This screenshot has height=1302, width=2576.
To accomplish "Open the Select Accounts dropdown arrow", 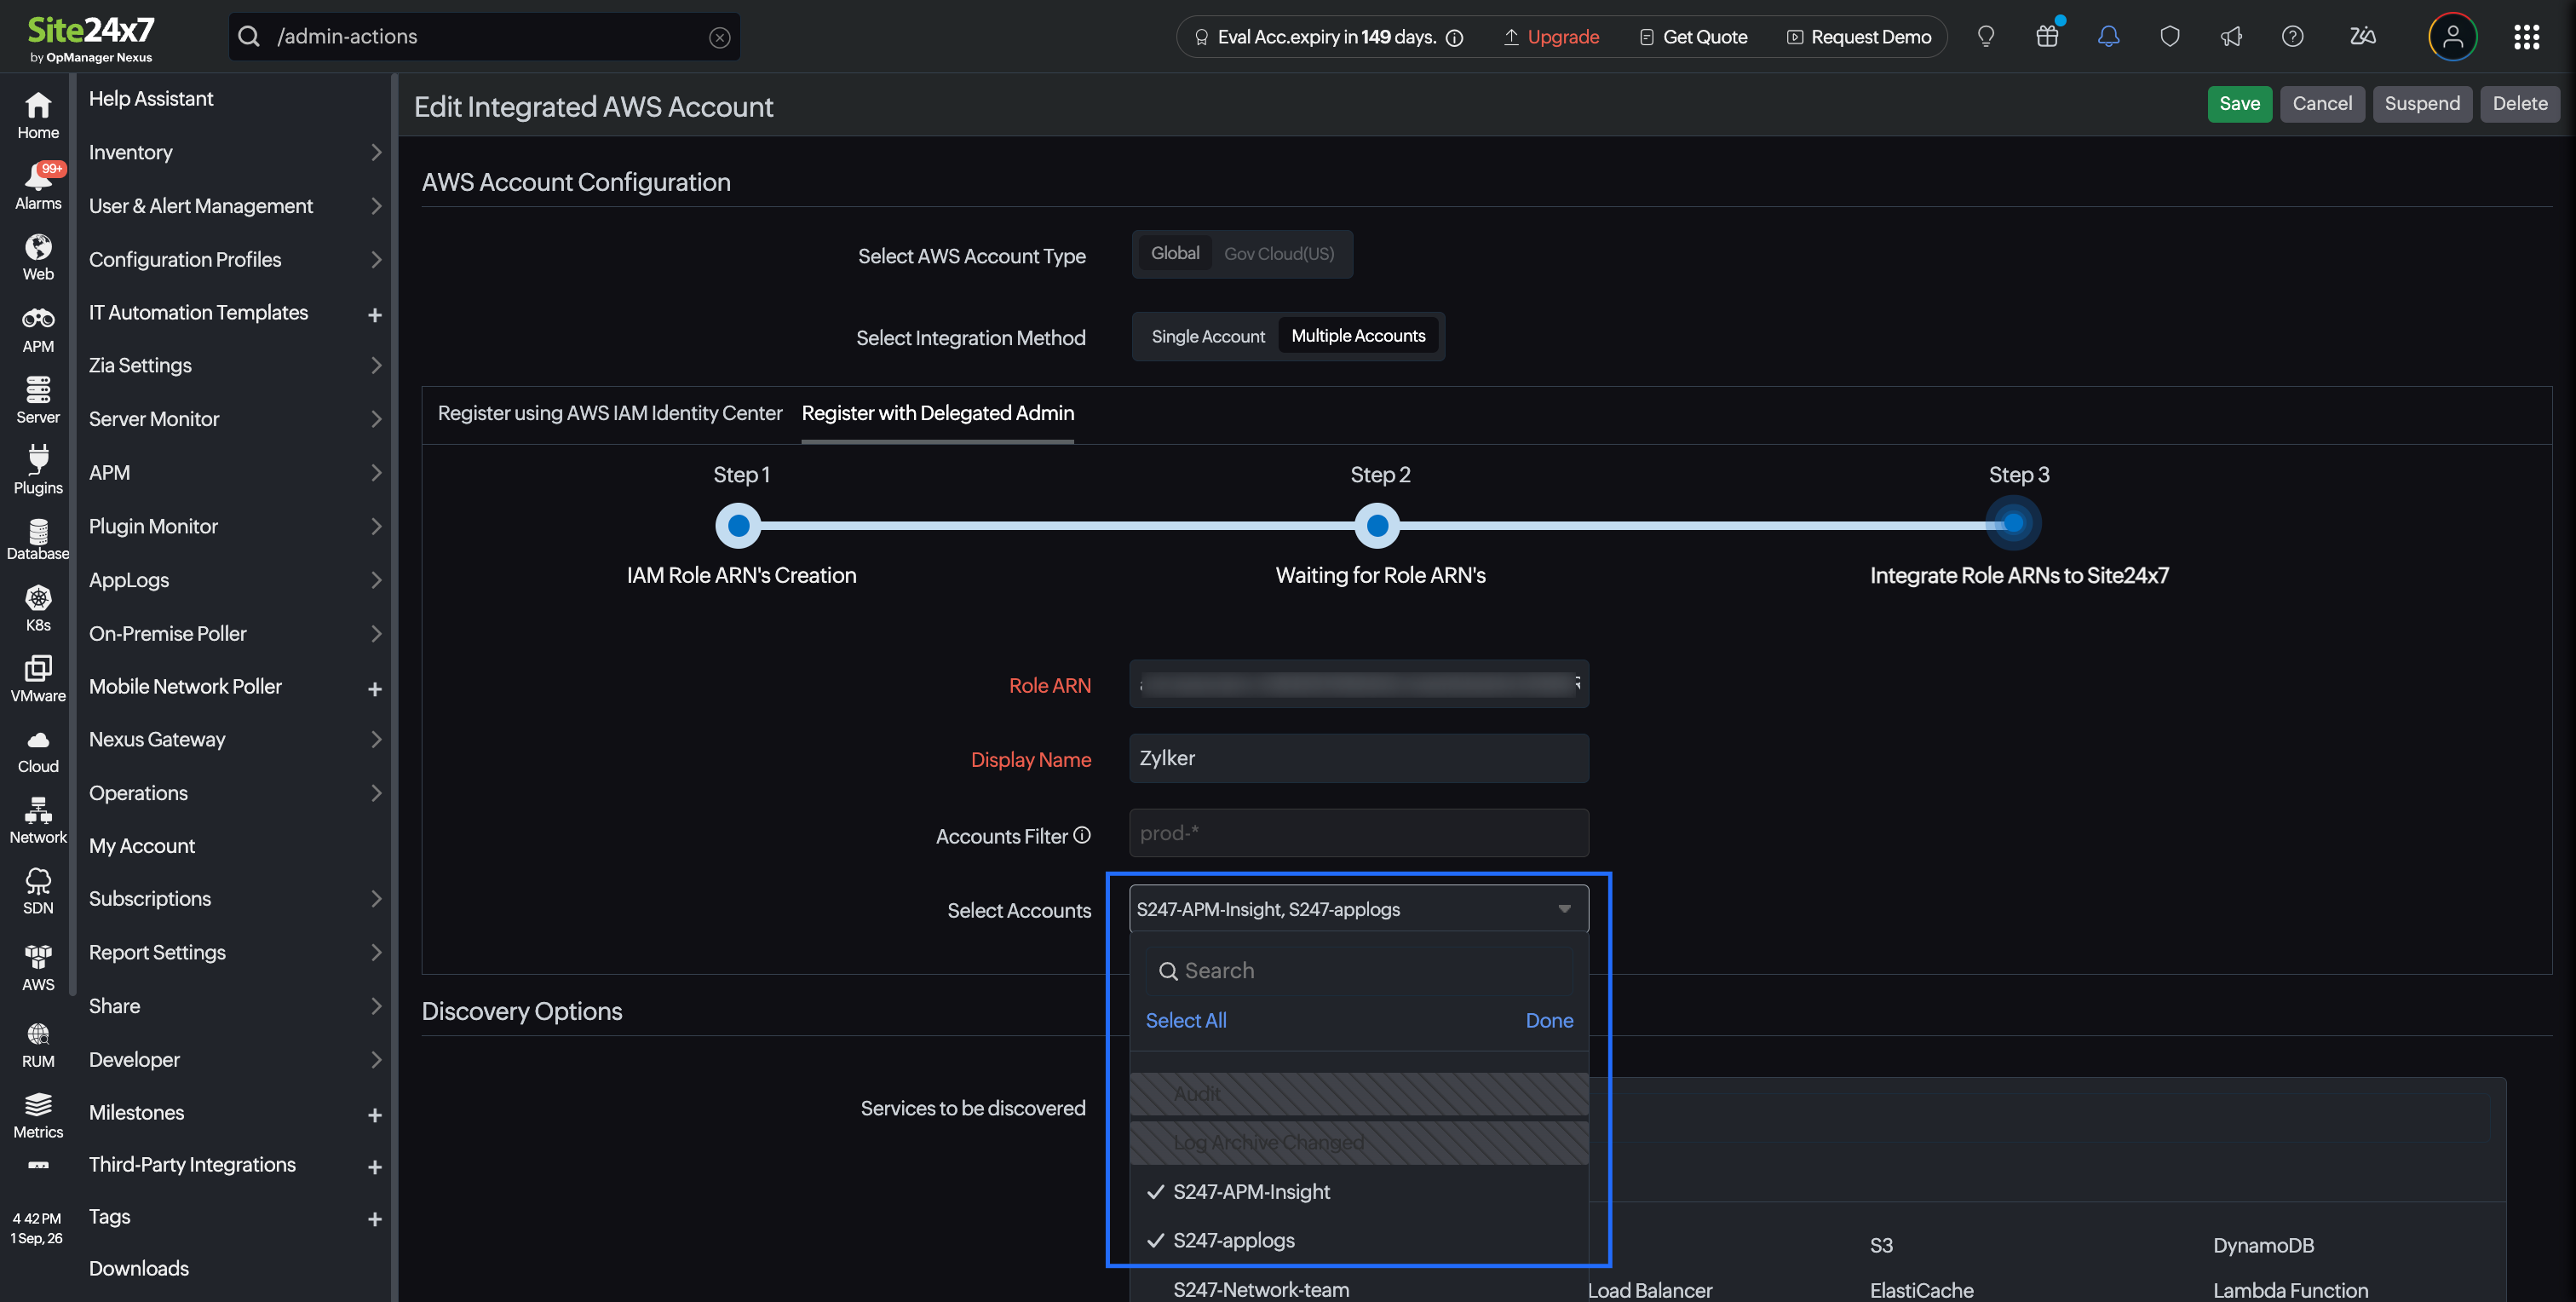I will tap(1564, 909).
